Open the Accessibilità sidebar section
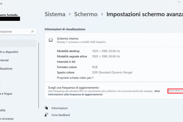This screenshot has height=122, width=183. (3, 110)
